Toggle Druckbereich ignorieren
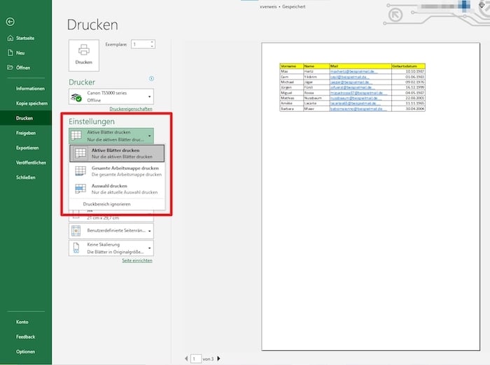490x365 pixels. point(106,204)
